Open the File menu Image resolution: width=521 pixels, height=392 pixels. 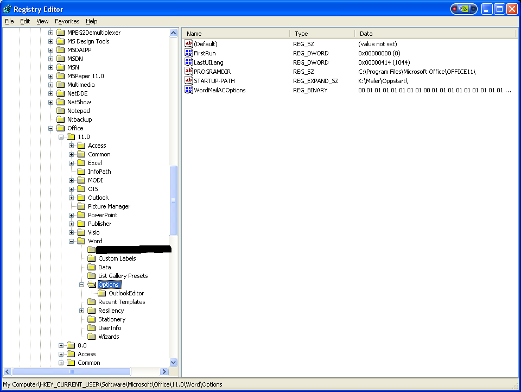[9, 21]
